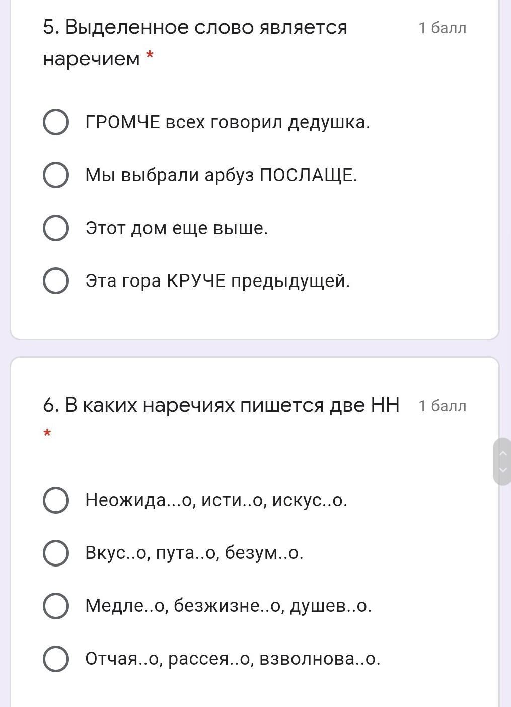Click answer text "ГРОМЧЕ всех говорил дедушка."

tap(228, 122)
